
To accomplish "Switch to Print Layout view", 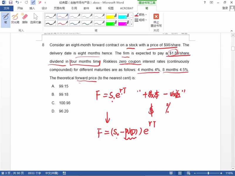I will pyautogui.click(x=180, y=173).
